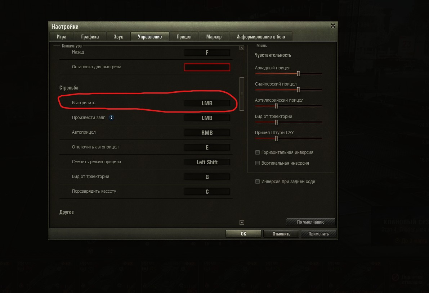Click the scroll down arrow in keyboard list

click(242, 222)
